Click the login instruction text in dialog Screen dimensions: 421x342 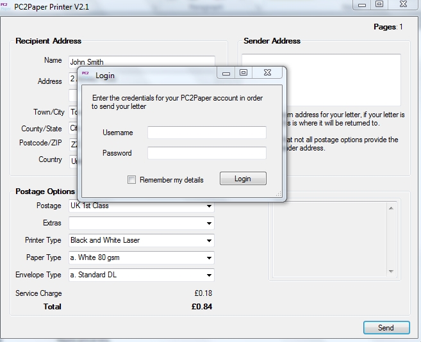[177, 102]
